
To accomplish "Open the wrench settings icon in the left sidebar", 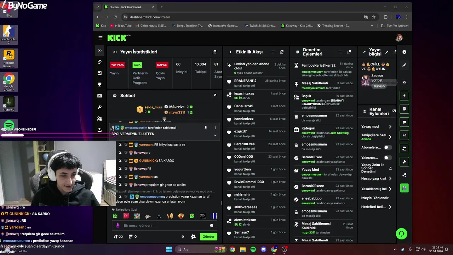I will click(99, 107).
